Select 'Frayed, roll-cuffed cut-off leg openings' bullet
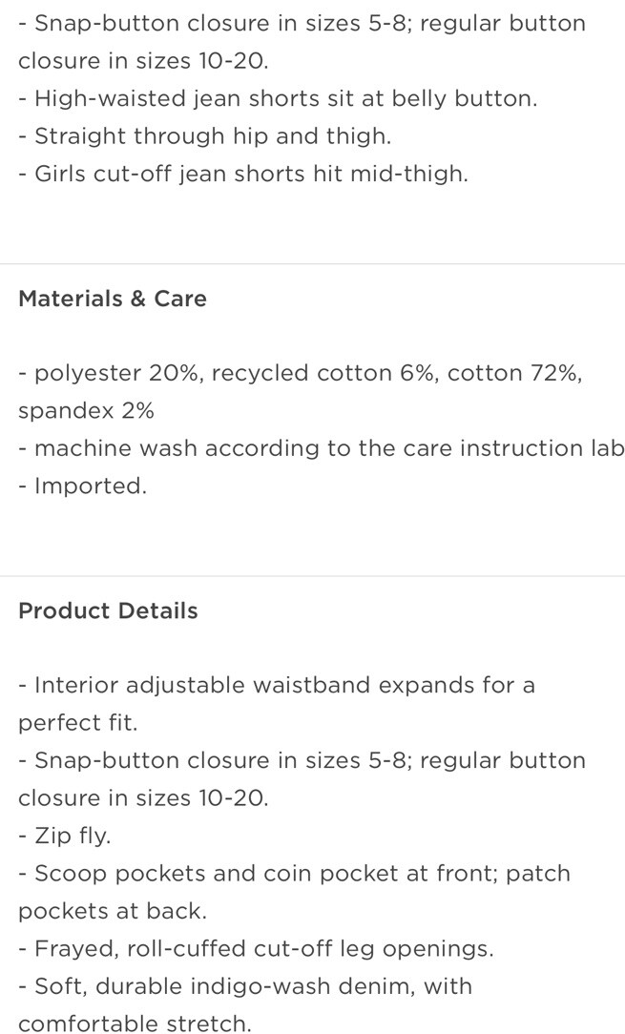The width and height of the screenshot is (625, 1034). (256, 948)
